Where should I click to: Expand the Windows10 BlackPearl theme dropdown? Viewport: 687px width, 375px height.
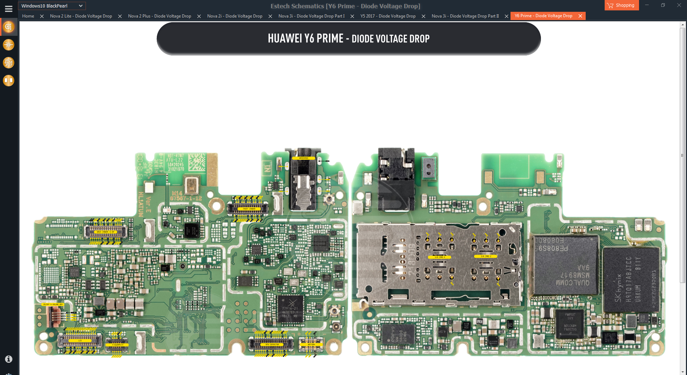[x=52, y=6]
